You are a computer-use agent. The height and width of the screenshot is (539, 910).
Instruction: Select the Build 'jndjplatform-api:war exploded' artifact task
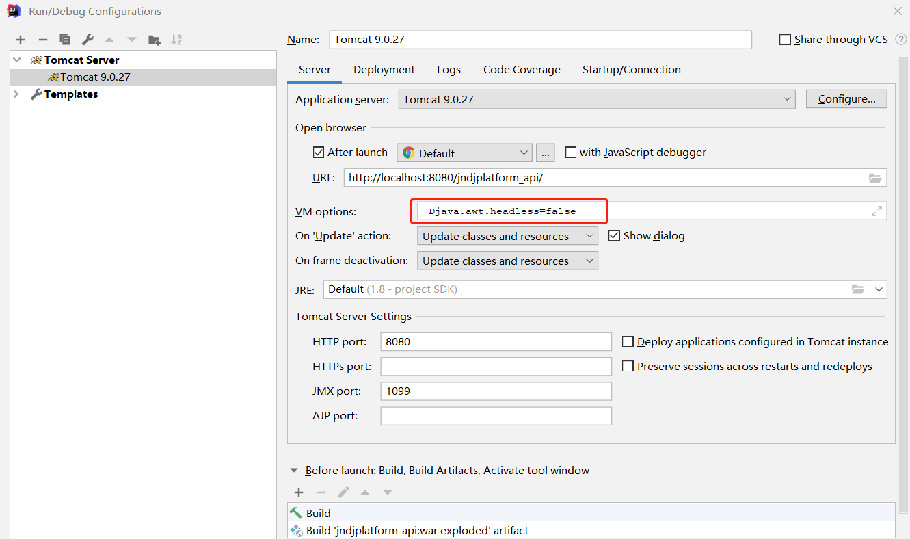tap(591, 530)
